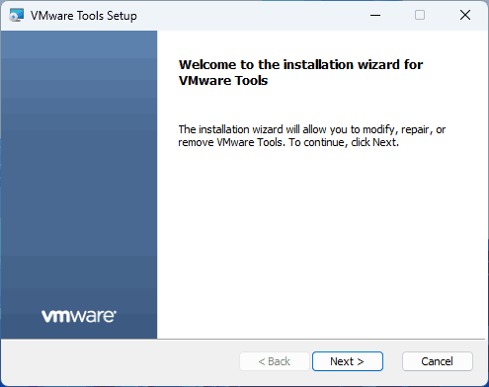Click the "VMware Tools Setup" window title
Image resolution: width=489 pixels, height=387 pixels.
pos(84,16)
